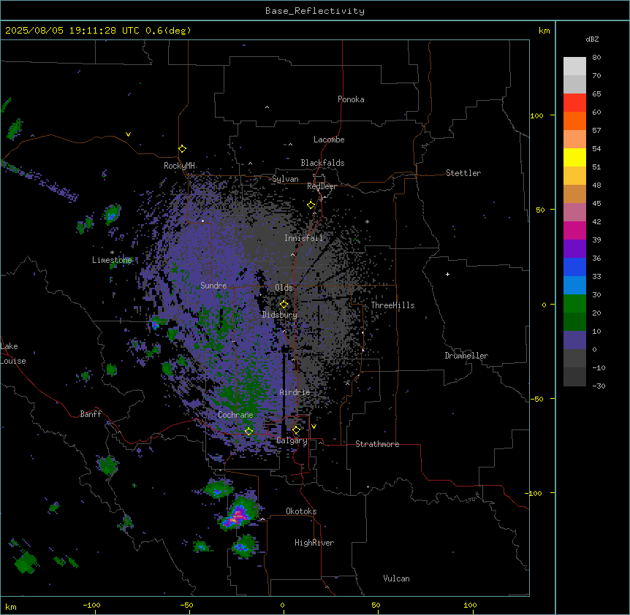Image resolution: width=630 pixels, height=615 pixels.
Task: Select the yellow diamond marker below Cochrane
Action: [248, 431]
